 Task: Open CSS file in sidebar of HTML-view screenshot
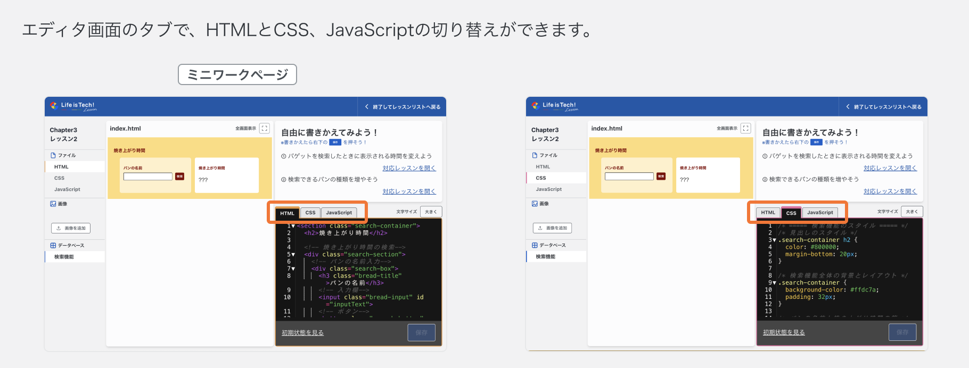[x=75, y=178]
